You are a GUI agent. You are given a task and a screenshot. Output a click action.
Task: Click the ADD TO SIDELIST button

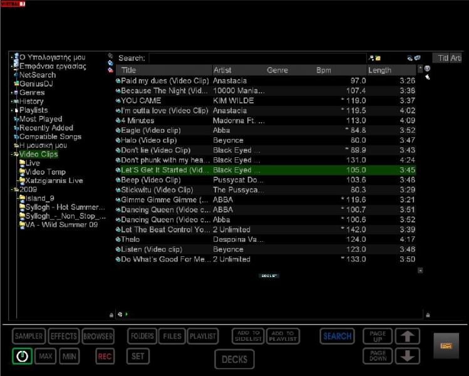[x=247, y=336]
